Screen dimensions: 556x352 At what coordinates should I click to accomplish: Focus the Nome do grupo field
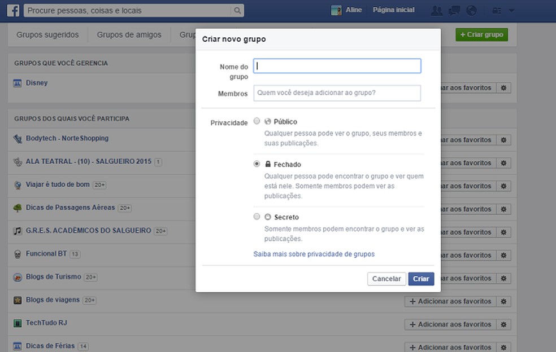tap(337, 66)
